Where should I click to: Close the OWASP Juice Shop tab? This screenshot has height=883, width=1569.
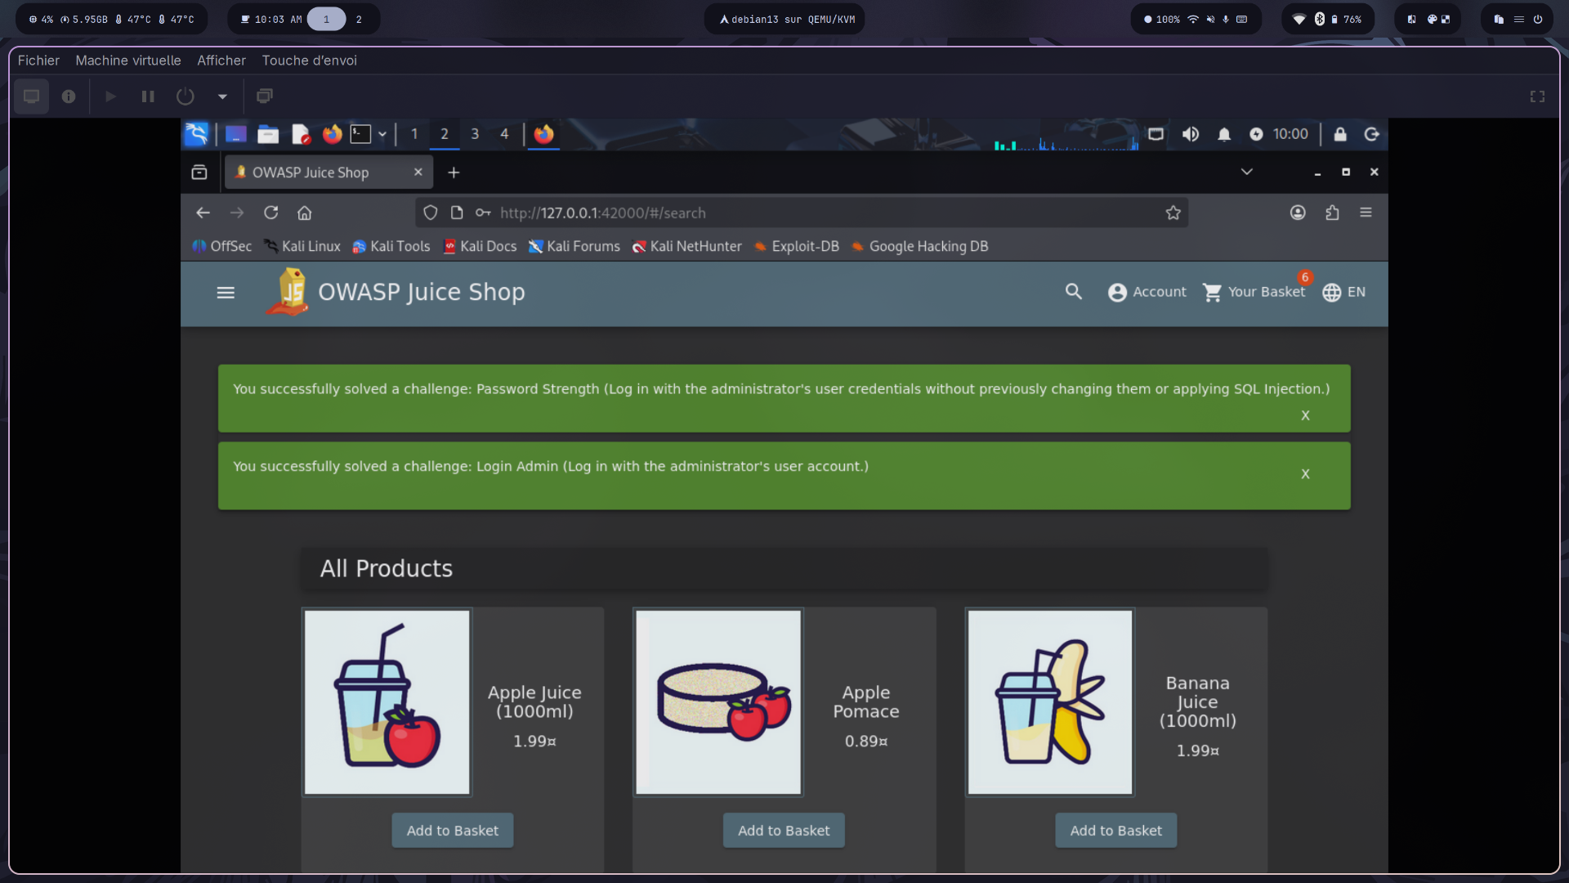pos(418,172)
